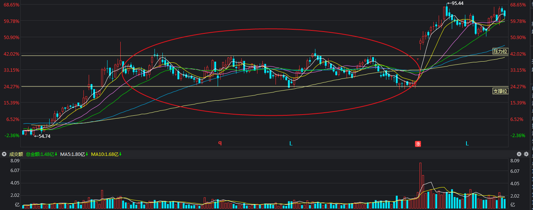Select the 支撑位 support label
The width and height of the screenshot is (533, 210).
tap(500, 91)
